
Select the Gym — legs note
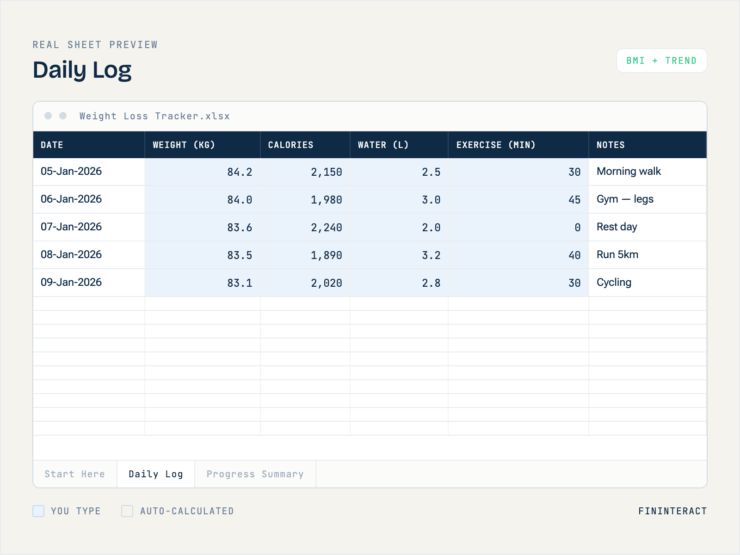[x=648, y=199]
